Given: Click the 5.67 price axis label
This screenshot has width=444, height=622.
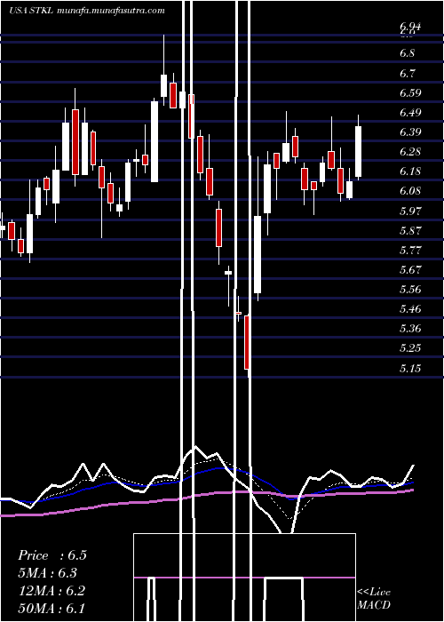Looking at the screenshot, I should [x=410, y=270].
